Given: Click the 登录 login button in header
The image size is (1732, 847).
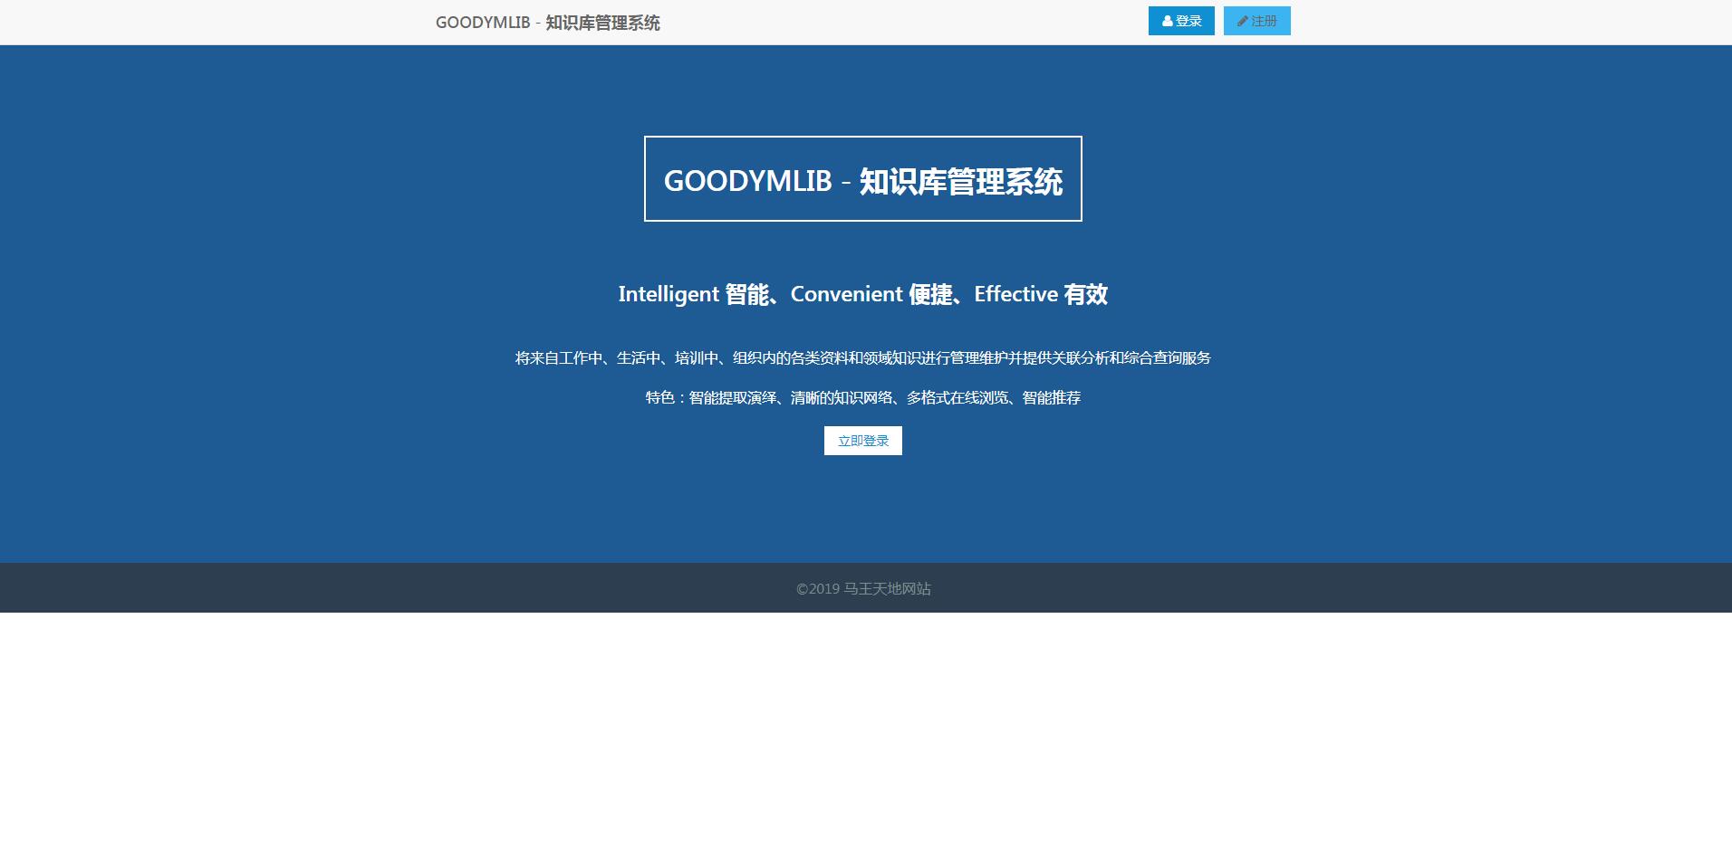Looking at the screenshot, I should [x=1181, y=21].
